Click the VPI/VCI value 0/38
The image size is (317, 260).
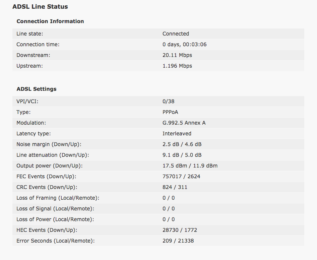click(169, 101)
